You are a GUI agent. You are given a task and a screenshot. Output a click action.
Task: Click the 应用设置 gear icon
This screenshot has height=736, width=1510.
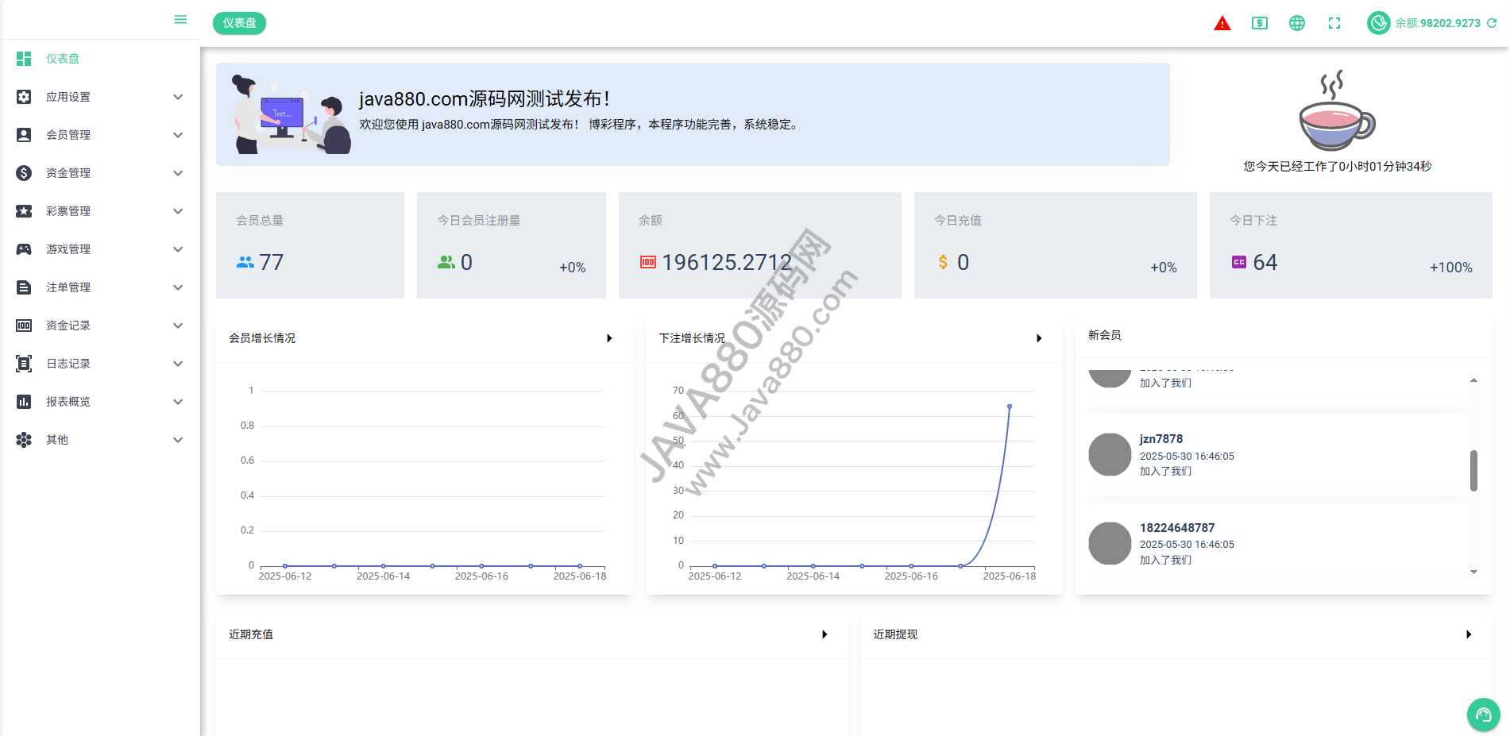pyautogui.click(x=24, y=97)
